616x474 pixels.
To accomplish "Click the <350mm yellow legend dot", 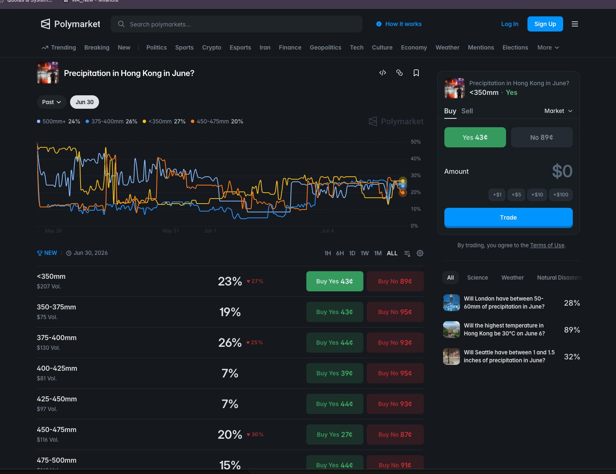I will (x=144, y=121).
